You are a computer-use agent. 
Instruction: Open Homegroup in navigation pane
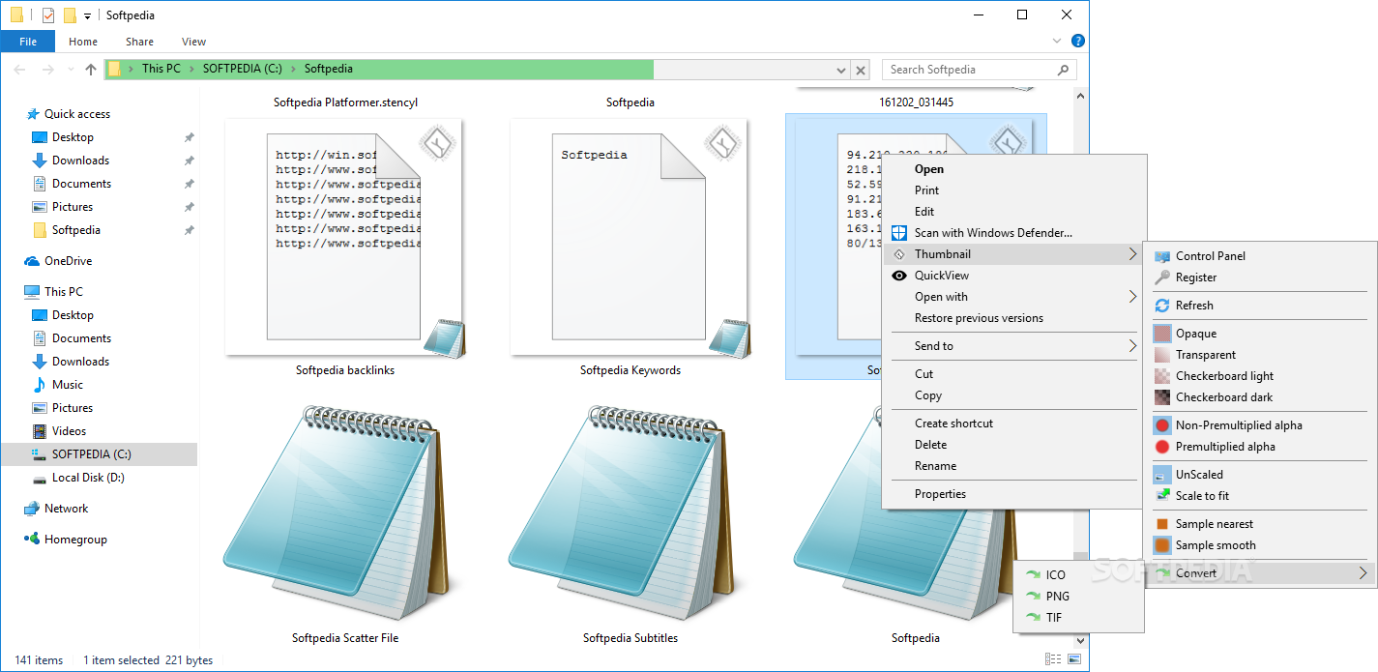[x=75, y=540]
